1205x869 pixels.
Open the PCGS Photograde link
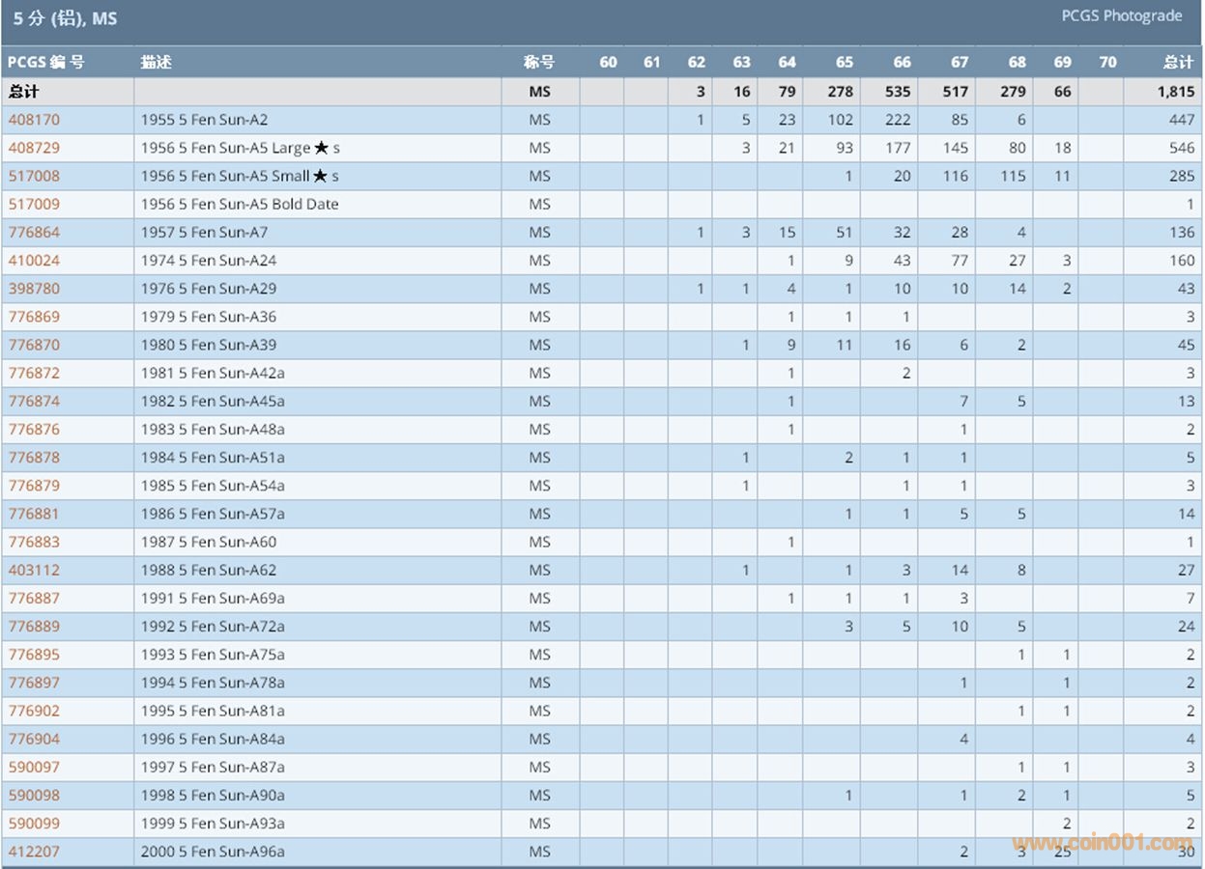click(1121, 16)
